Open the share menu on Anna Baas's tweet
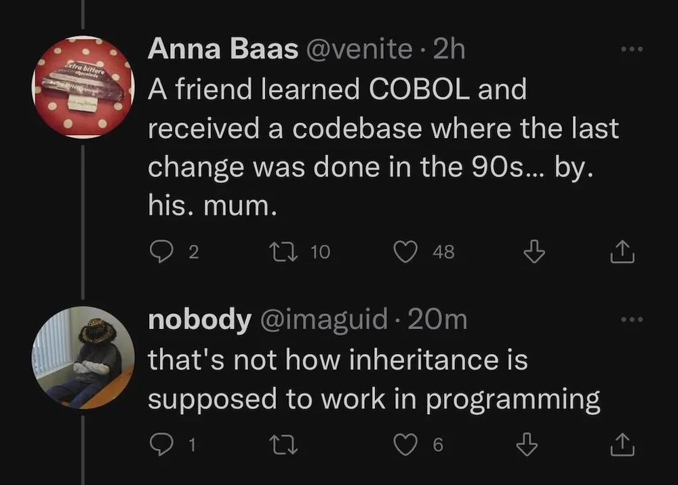This screenshot has width=678, height=485. point(622,251)
